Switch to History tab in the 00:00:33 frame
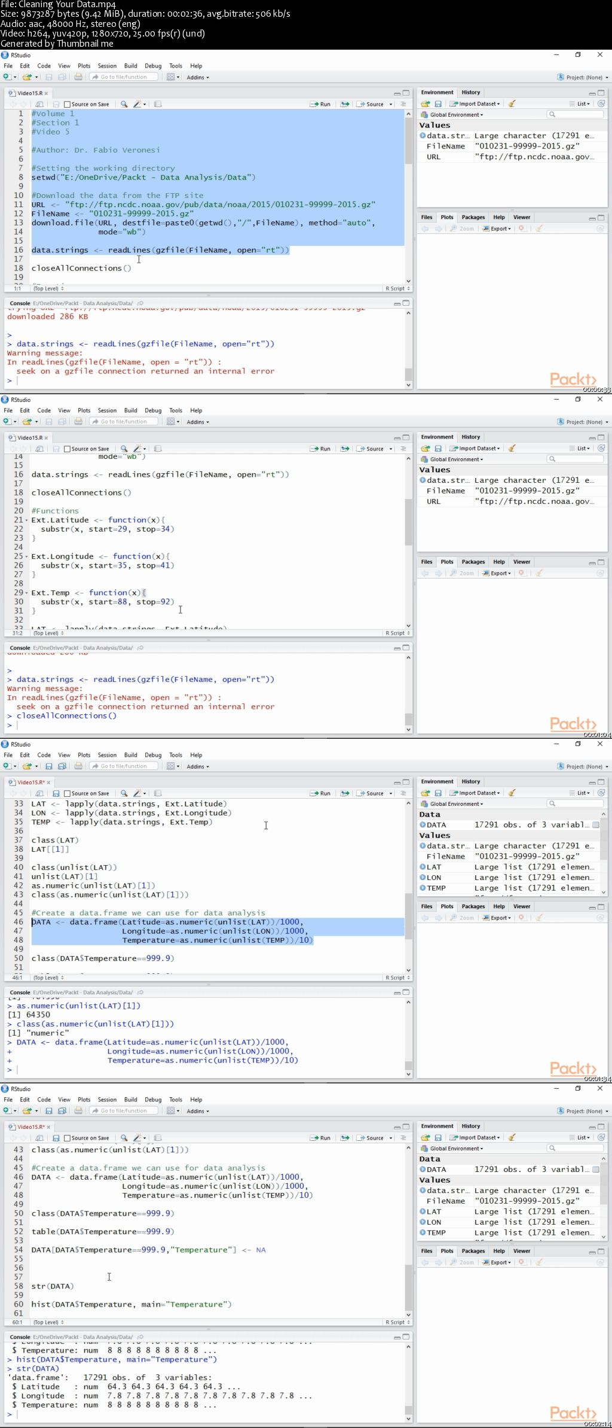The image size is (612, 1428). tap(471, 92)
